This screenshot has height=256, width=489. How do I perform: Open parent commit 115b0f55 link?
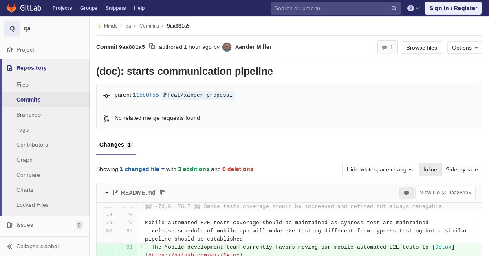coord(146,95)
